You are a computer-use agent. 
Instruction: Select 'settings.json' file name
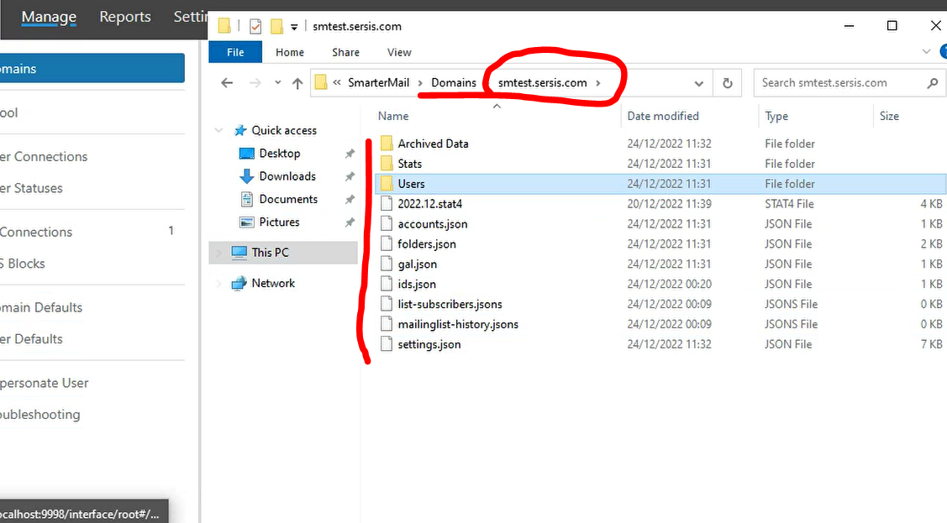(x=429, y=344)
